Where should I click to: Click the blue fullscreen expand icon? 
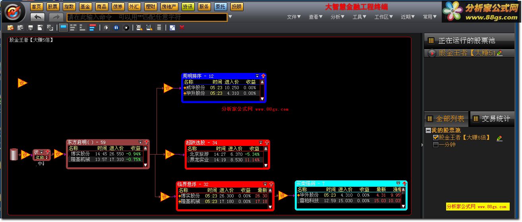click(172, 28)
